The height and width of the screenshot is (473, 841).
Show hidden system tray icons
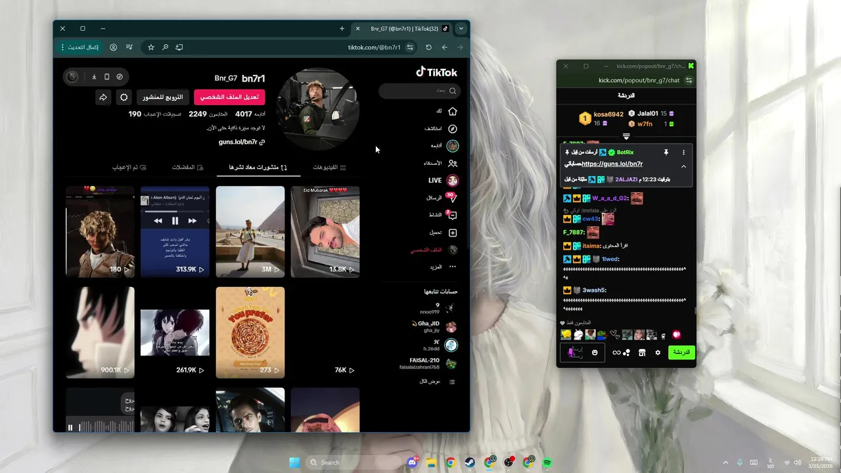pos(725,462)
